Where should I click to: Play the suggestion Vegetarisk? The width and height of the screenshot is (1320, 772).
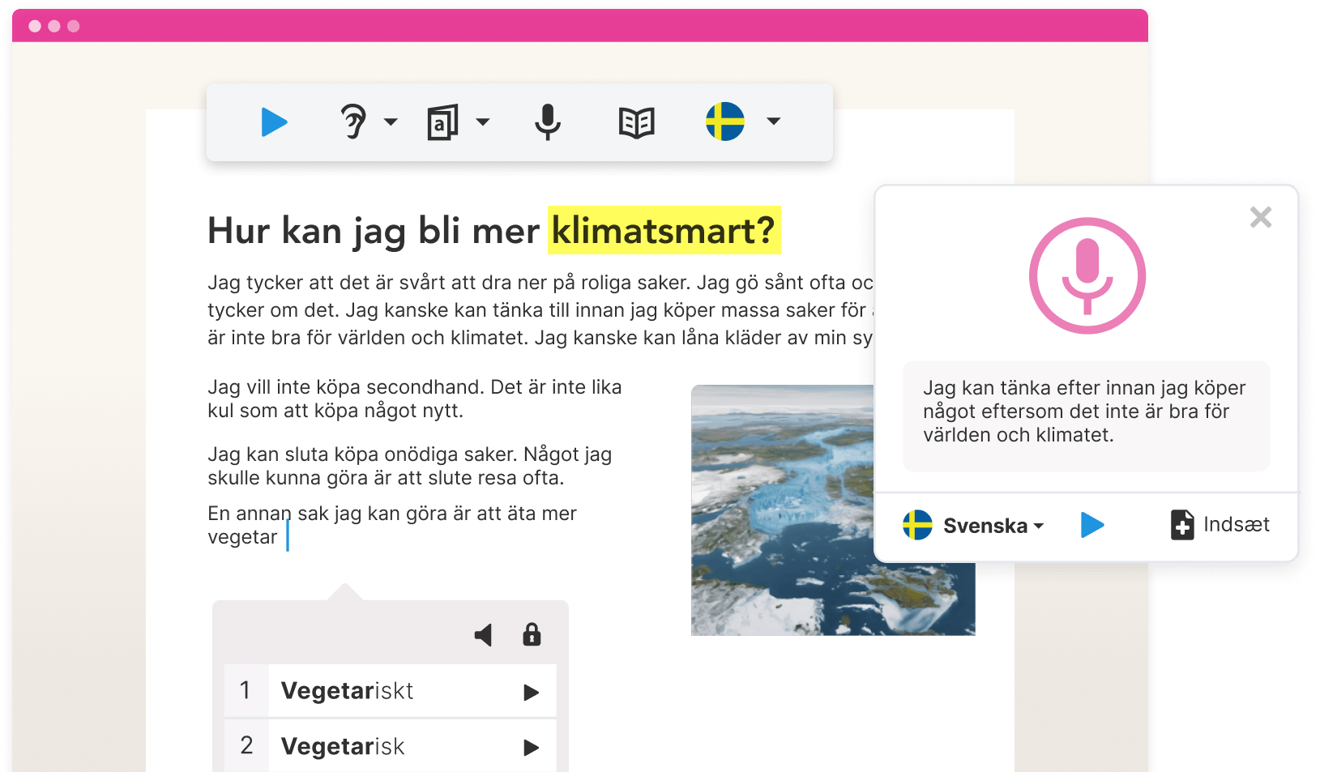coord(532,746)
